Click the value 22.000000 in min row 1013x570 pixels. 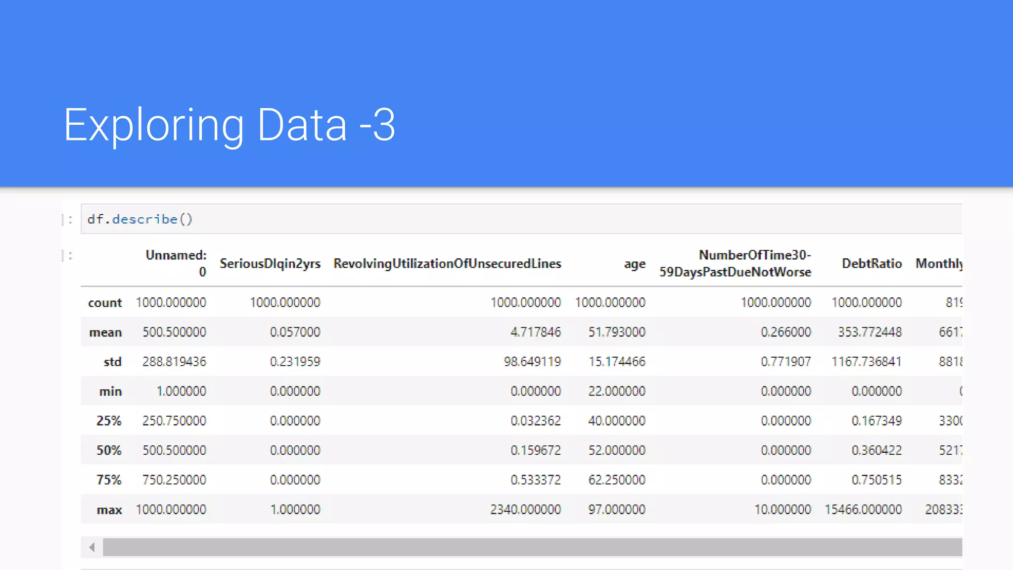coord(617,391)
